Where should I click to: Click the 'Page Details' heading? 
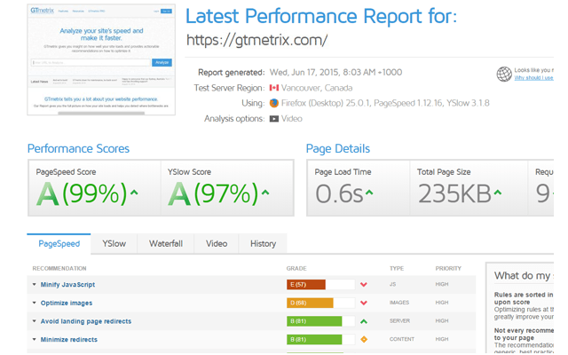click(338, 148)
